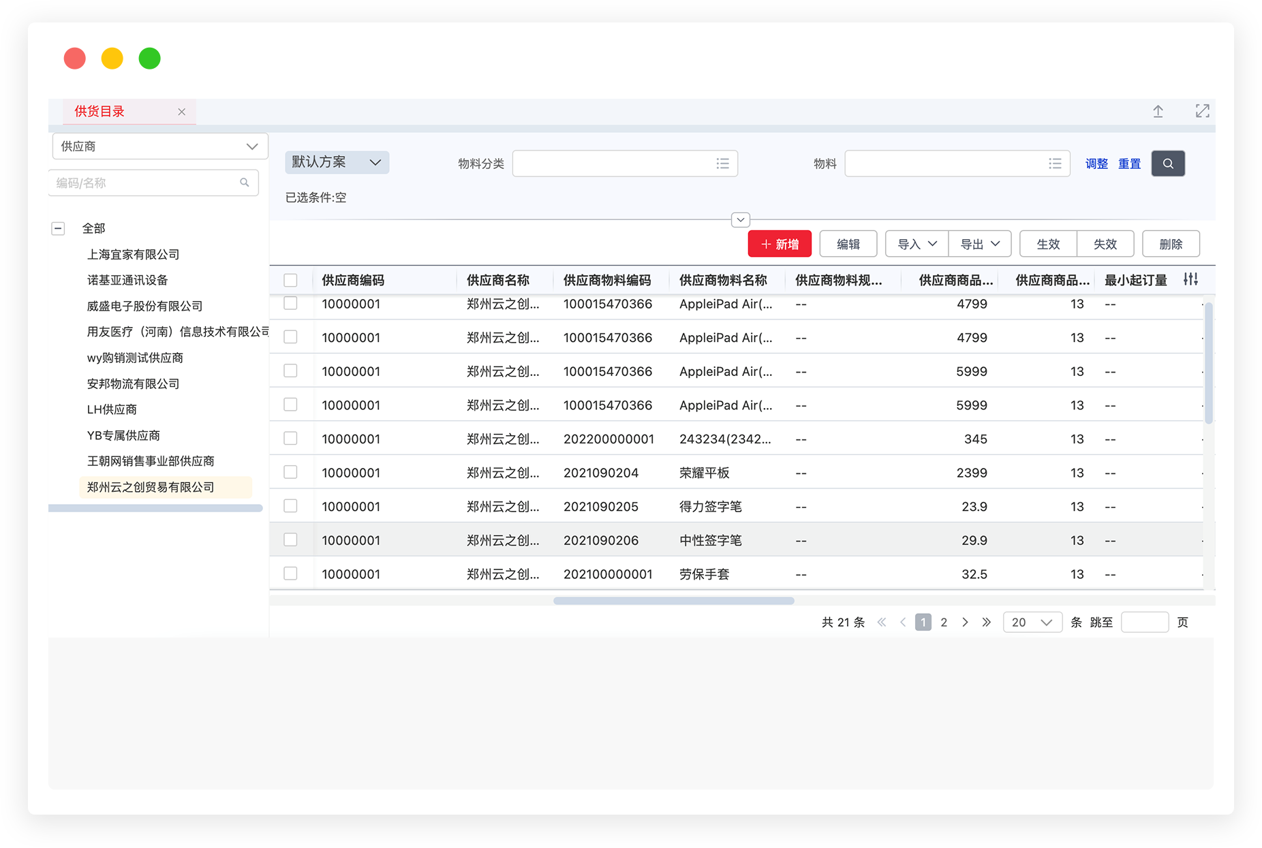Click the 供应商名称 column header
The width and height of the screenshot is (1262, 848).
(498, 280)
